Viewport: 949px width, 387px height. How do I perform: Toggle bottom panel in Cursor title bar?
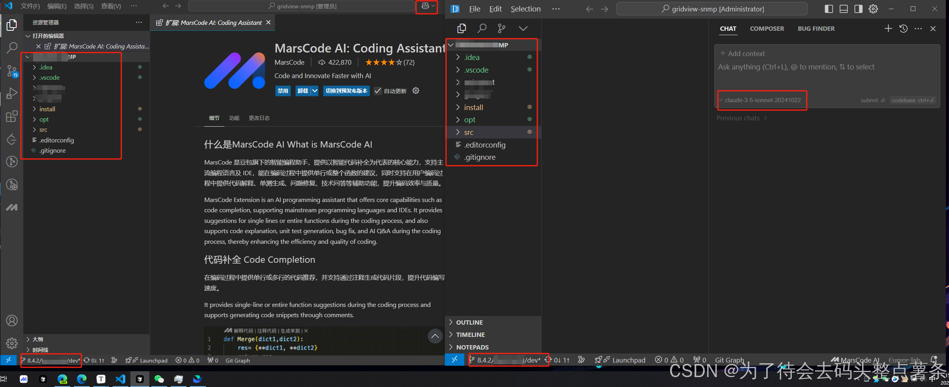click(844, 9)
